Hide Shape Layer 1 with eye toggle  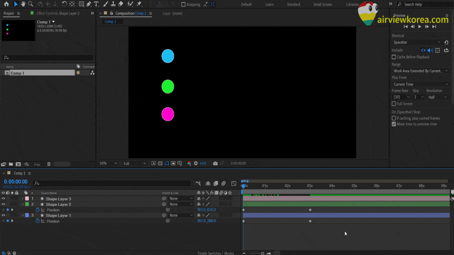click(4, 215)
